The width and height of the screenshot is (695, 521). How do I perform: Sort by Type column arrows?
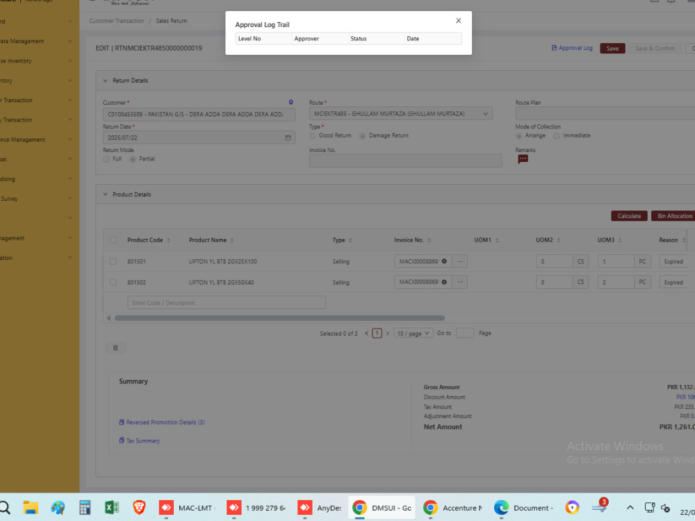[350, 240]
